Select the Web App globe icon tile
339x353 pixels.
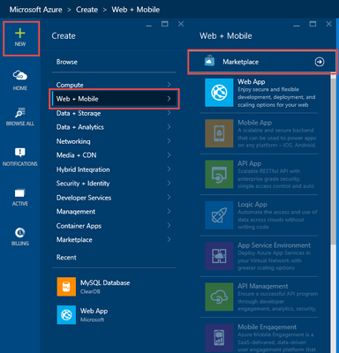[x=219, y=93]
